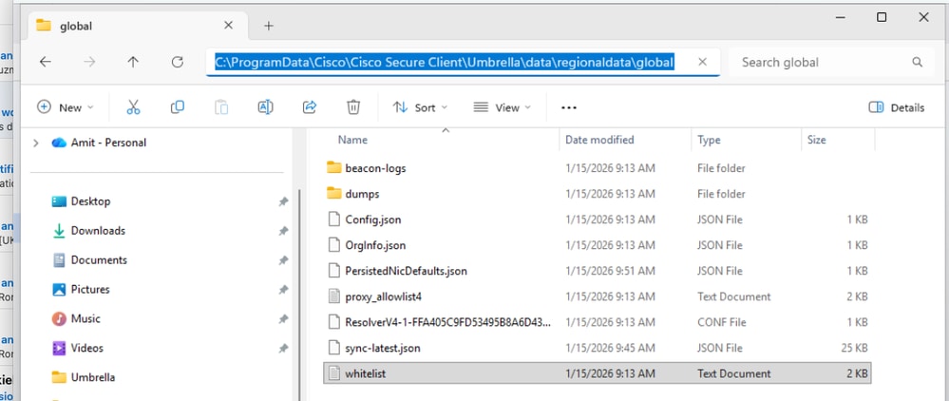Viewport: 949px width, 401px height.
Task: Toggle the Details pane button
Action: 897,107
